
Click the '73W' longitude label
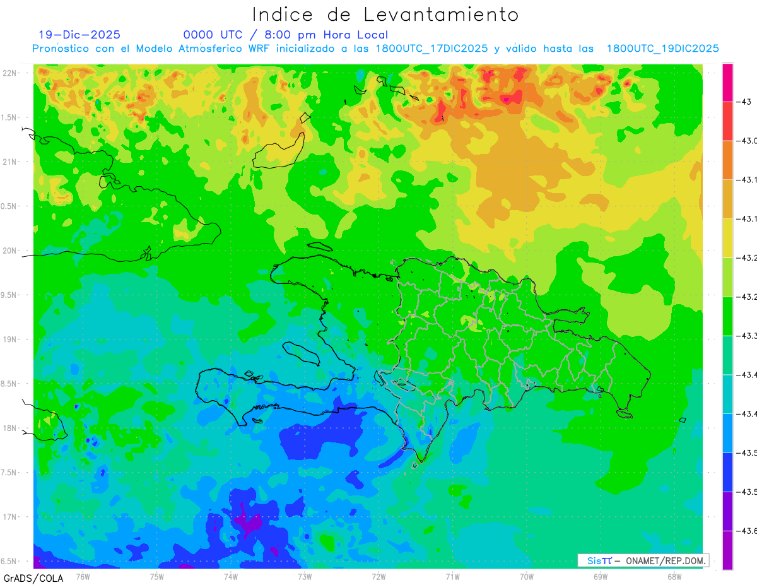(x=305, y=577)
